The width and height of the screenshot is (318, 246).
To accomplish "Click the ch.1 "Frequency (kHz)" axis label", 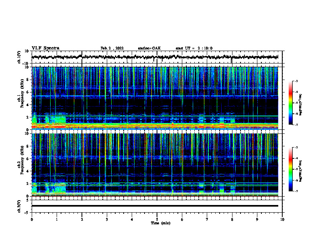I will [x=22, y=93].
